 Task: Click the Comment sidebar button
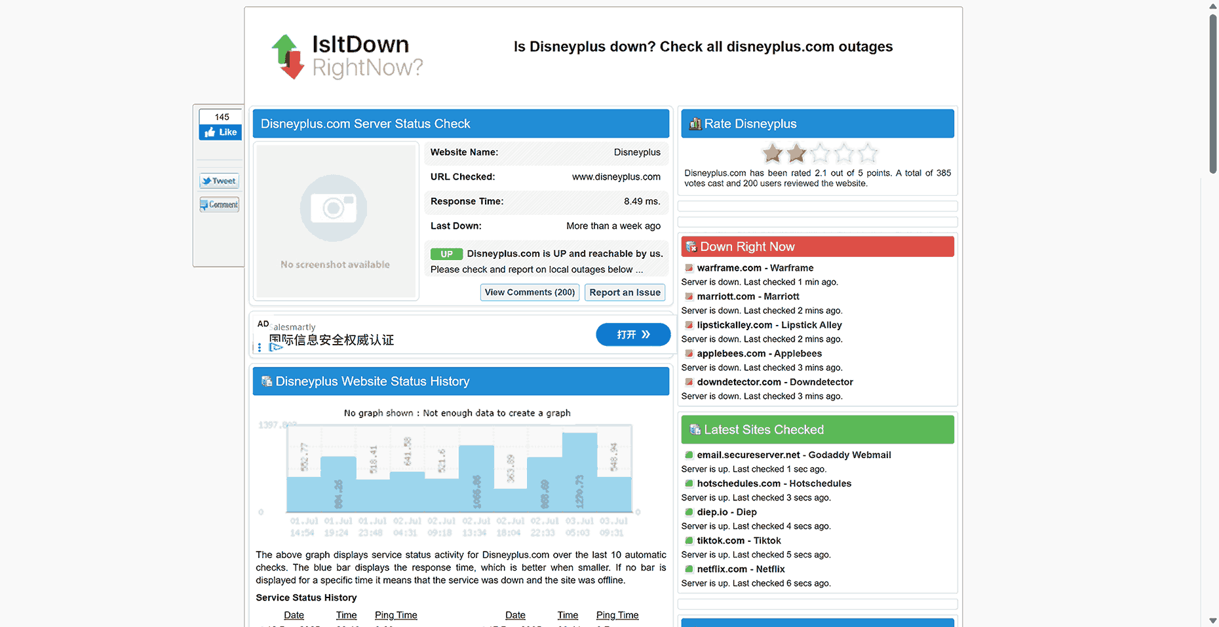click(x=220, y=204)
